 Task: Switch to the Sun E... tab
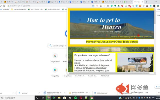coord(41,2)
